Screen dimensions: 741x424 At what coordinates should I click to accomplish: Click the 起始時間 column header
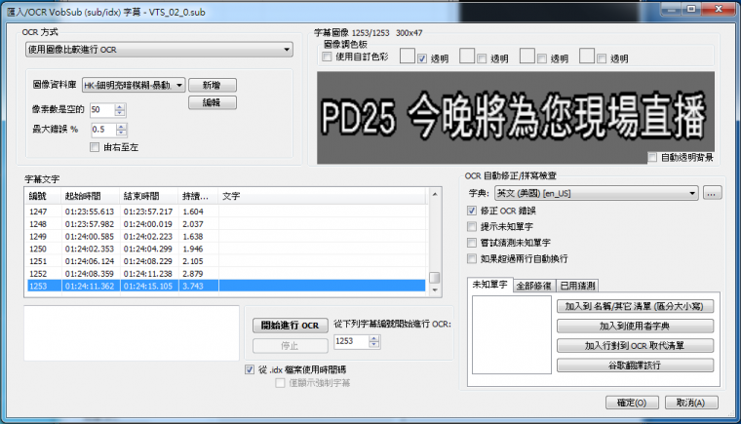point(91,196)
